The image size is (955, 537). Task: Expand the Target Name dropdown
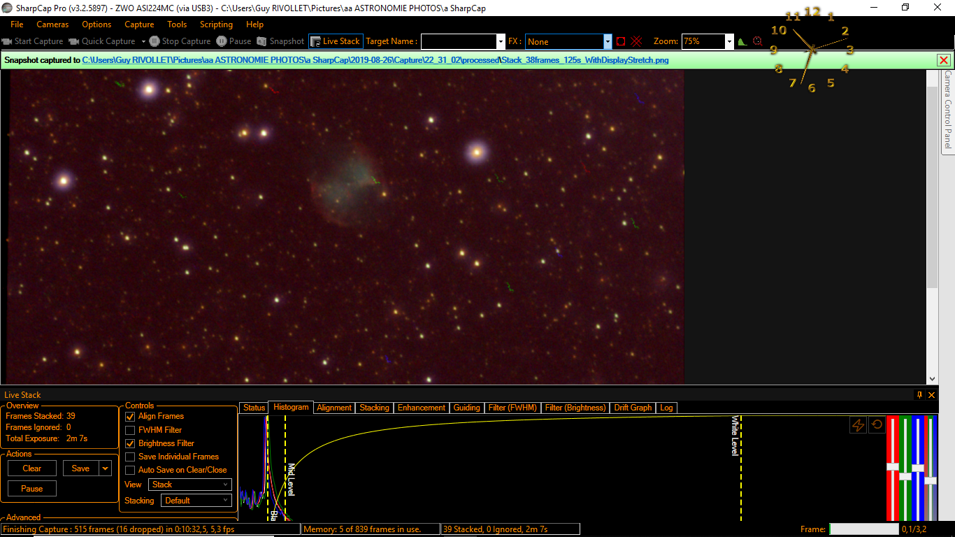coord(500,41)
